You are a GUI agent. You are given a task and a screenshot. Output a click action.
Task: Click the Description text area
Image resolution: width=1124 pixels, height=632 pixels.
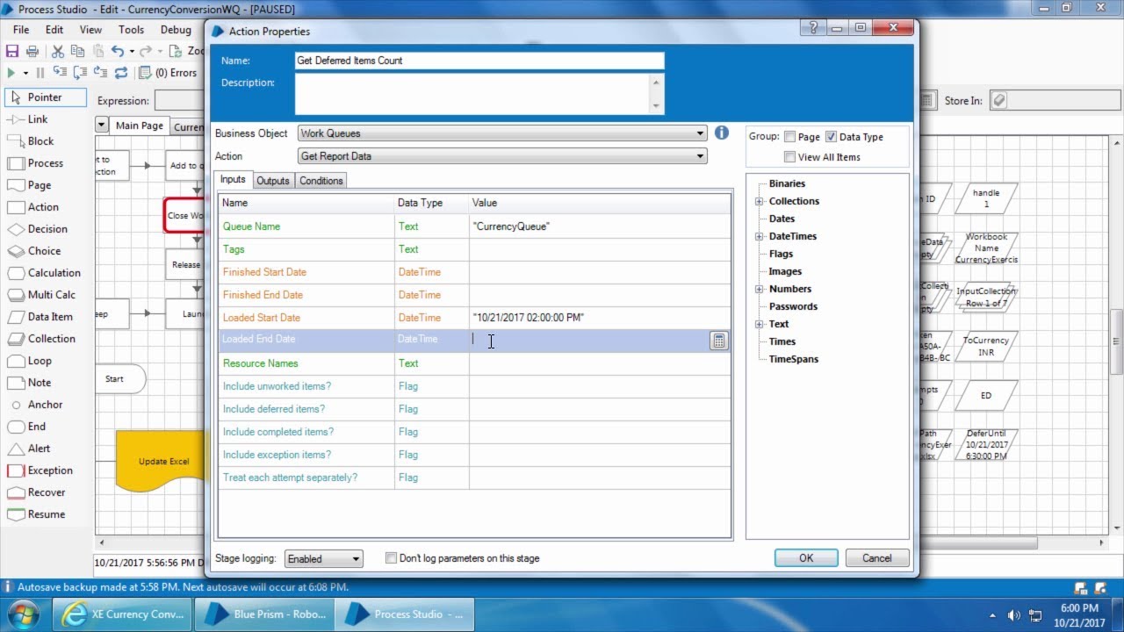point(479,94)
